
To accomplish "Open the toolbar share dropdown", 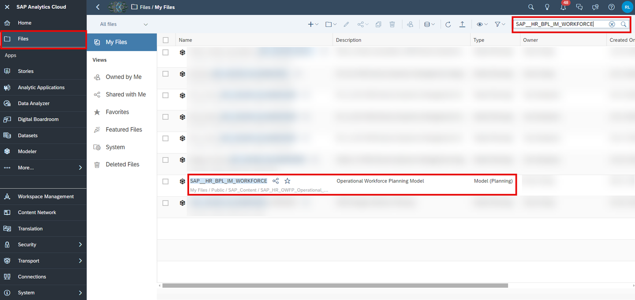I will tap(363, 25).
